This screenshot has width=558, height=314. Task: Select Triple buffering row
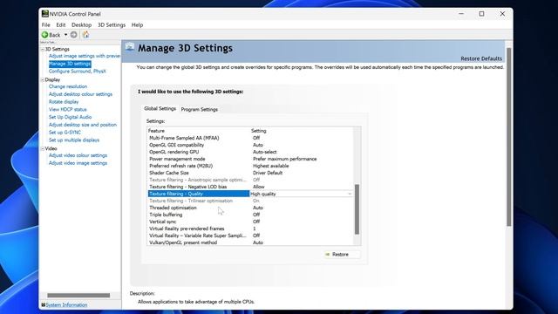(x=251, y=215)
